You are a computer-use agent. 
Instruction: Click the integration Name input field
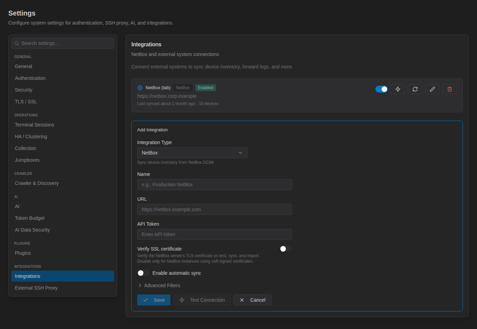click(215, 185)
